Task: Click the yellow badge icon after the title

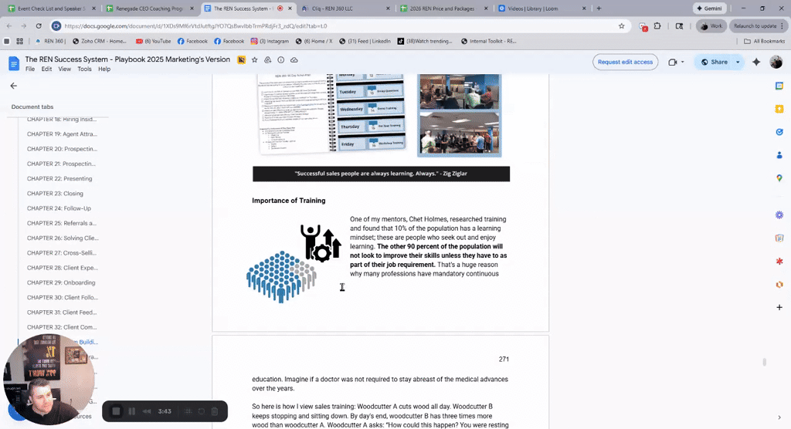Action: (x=242, y=60)
